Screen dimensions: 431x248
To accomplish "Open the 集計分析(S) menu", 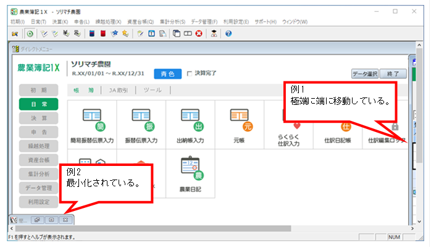I will click(173, 22).
